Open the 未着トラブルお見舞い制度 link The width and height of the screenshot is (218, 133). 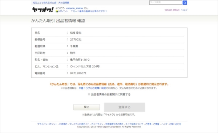click(92, 88)
